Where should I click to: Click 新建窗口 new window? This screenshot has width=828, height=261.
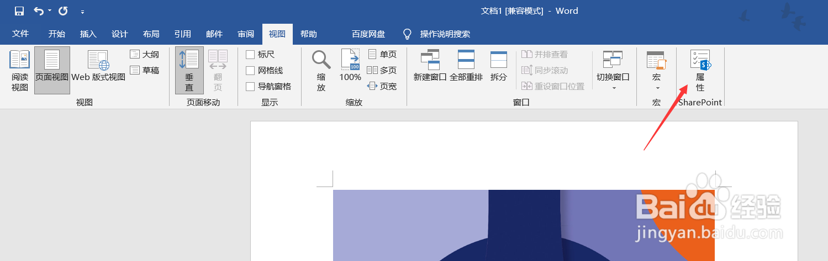pos(430,66)
